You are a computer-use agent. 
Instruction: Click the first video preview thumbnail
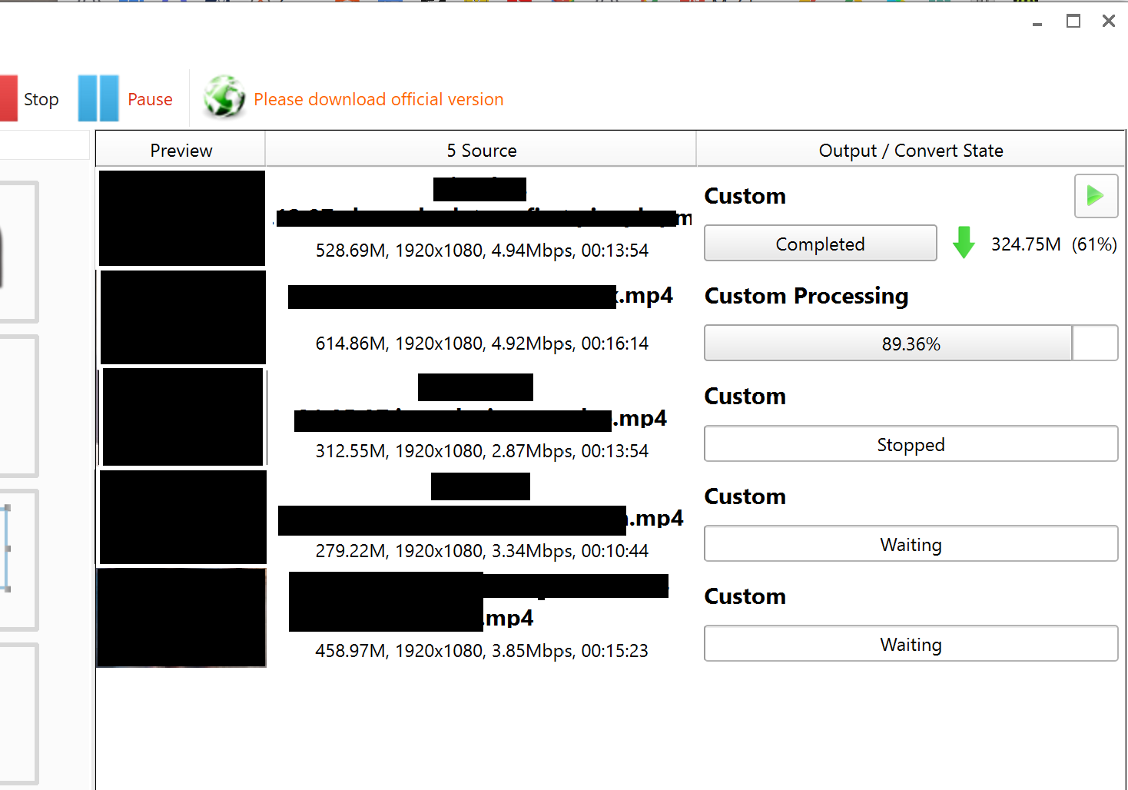[181, 218]
